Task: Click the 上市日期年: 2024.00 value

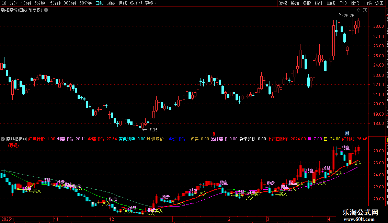Action: [x=287, y=139]
